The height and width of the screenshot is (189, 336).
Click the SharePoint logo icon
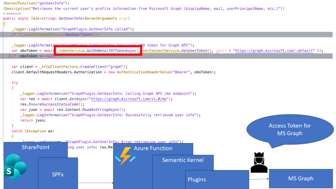15,167
